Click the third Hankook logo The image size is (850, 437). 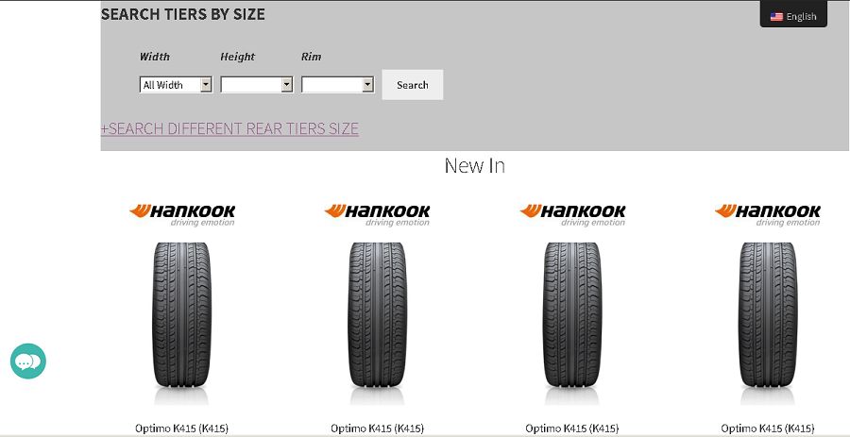tap(572, 214)
